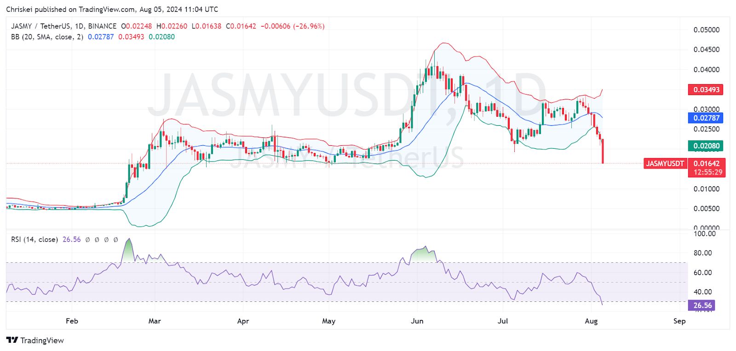736x351 pixels.
Task: Click the BB basis value 0.02787 in legend
Action: [x=101, y=37]
